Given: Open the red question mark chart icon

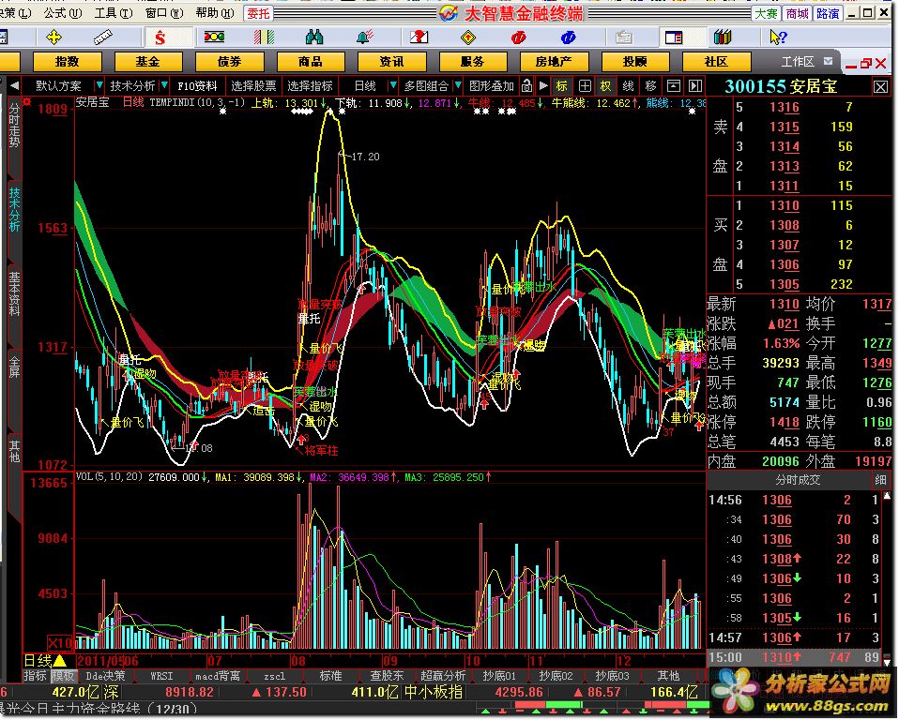Looking at the screenshot, I should (419, 37).
